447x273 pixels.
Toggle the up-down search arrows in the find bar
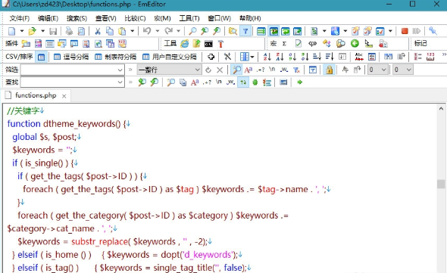click(x=243, y=82)
